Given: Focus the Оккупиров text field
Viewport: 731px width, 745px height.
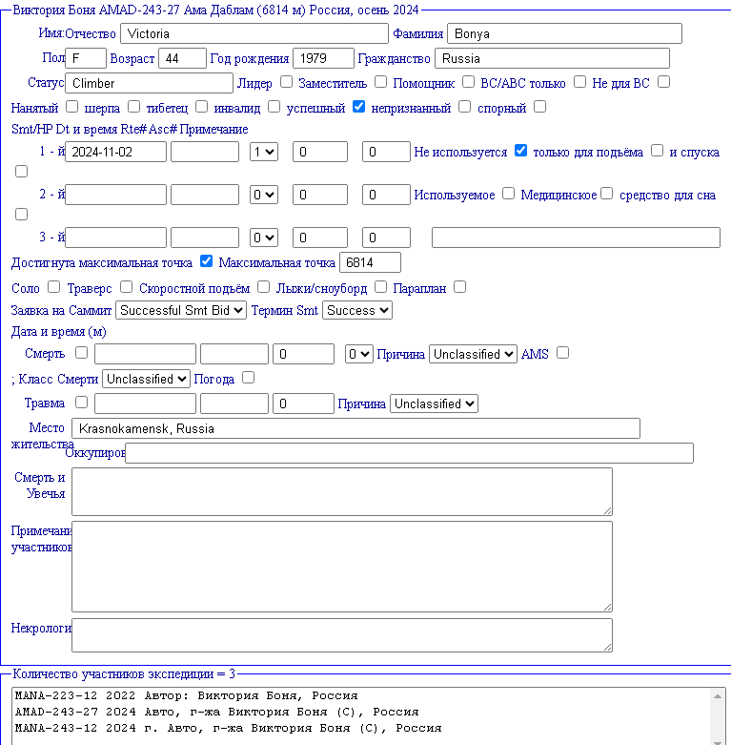Looking at the screenshot, I should [409, 453].
